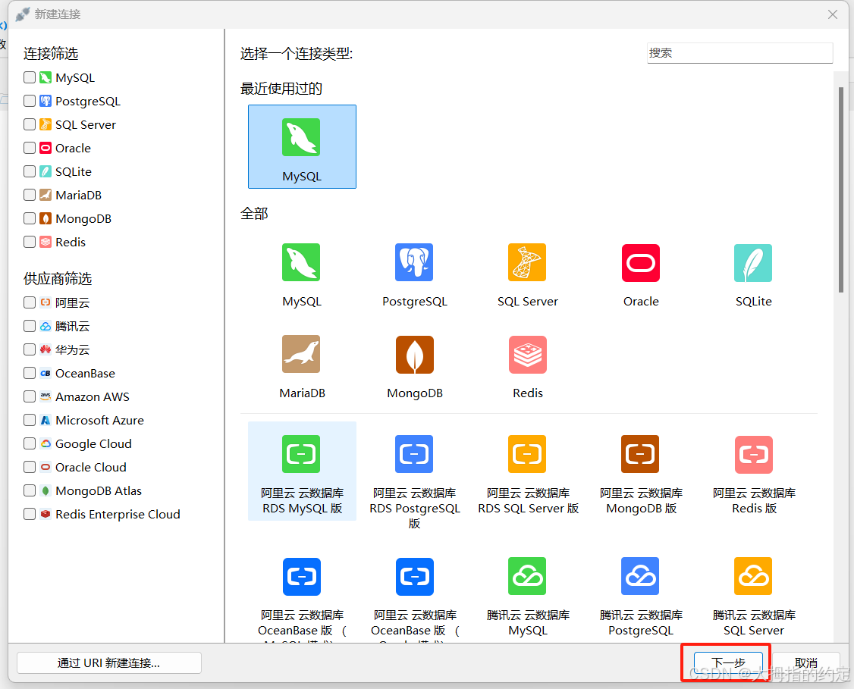Open 通过 URI 新建连接 dialog
The height and width of the screenshot is (689, 854).
point(108,662)
